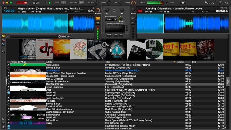Open the browser options gear at sidebar bottom
This screenshot has height=130, width=231.
coord(3,119)
